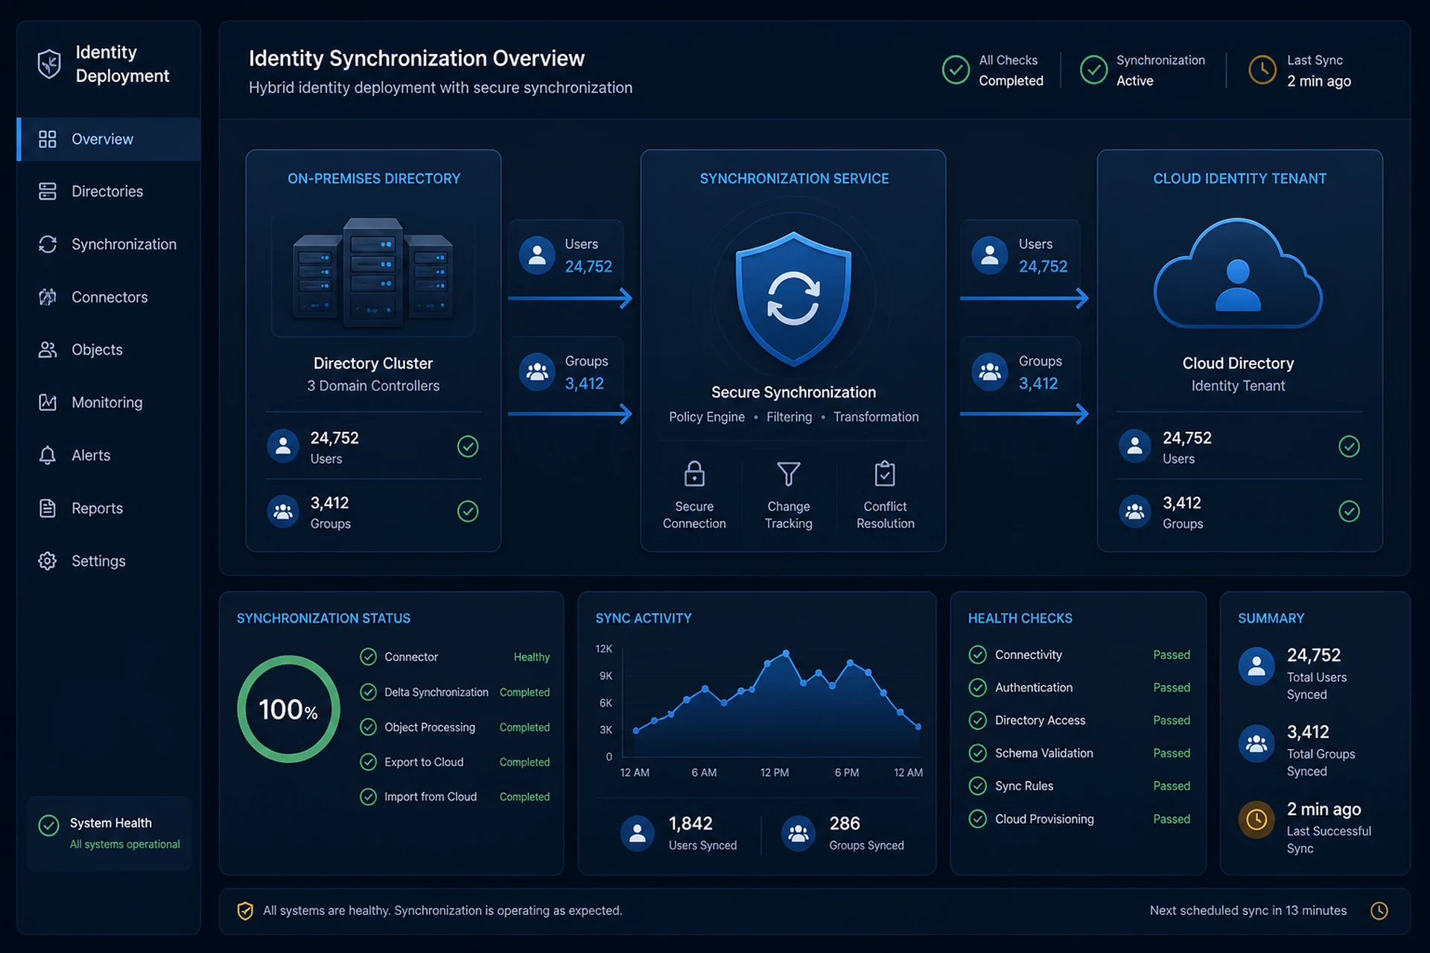Click the Groups 3,412 flow card to cloud
1430x953 pixels.
click(x=1020, y=371)
